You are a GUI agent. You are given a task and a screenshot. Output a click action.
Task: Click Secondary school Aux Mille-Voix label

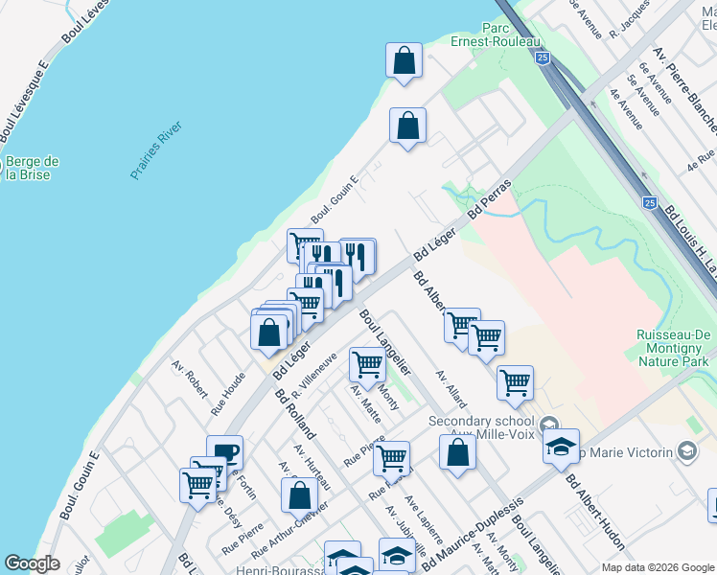(x=481, y=427)
